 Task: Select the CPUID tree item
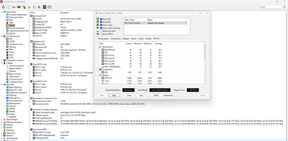coord(12,42)
